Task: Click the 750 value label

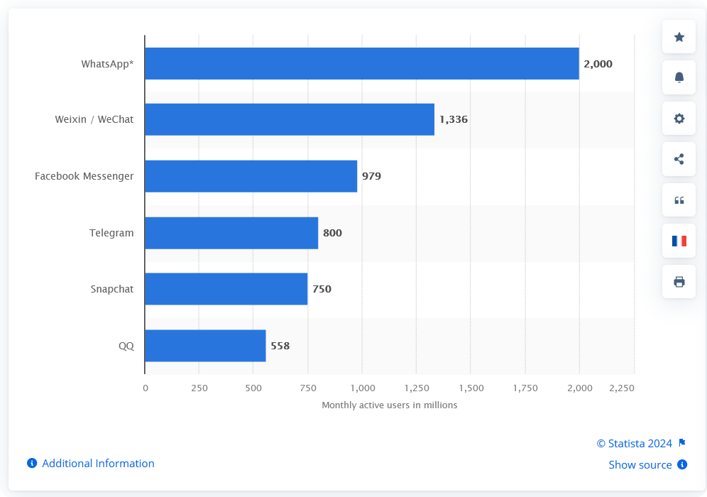Action: coord(322,289)
